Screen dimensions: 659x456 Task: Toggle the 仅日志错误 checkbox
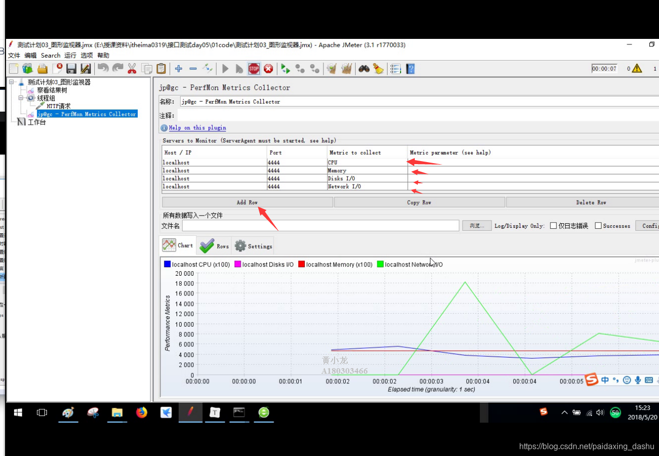pyautogui.click(x=554, y=226)
